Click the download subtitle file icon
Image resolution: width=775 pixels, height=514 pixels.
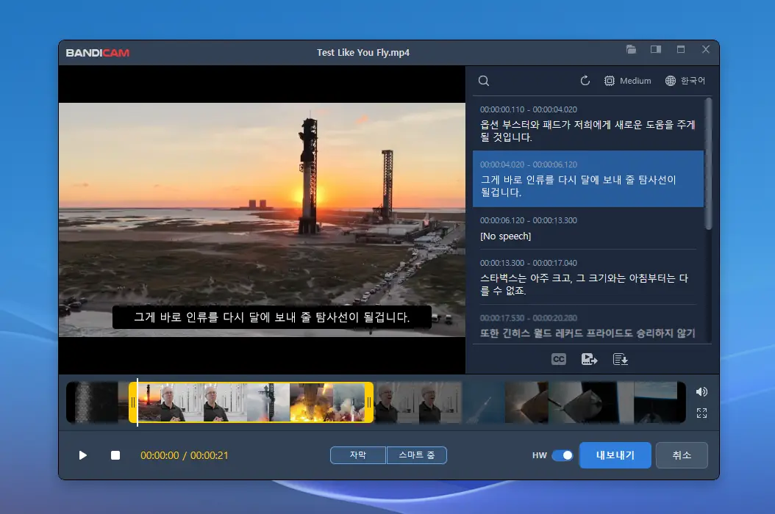[621, 359]
